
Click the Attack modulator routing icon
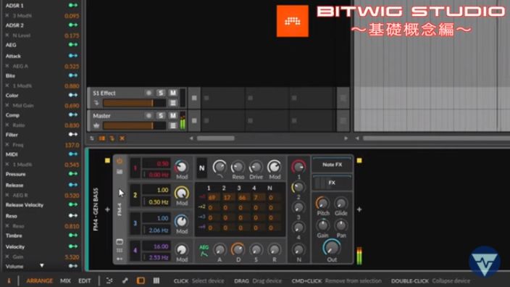(73, 56)
